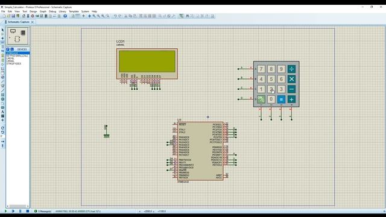Click keypad key 1
The image size is (386, 217).
point(261,89)
